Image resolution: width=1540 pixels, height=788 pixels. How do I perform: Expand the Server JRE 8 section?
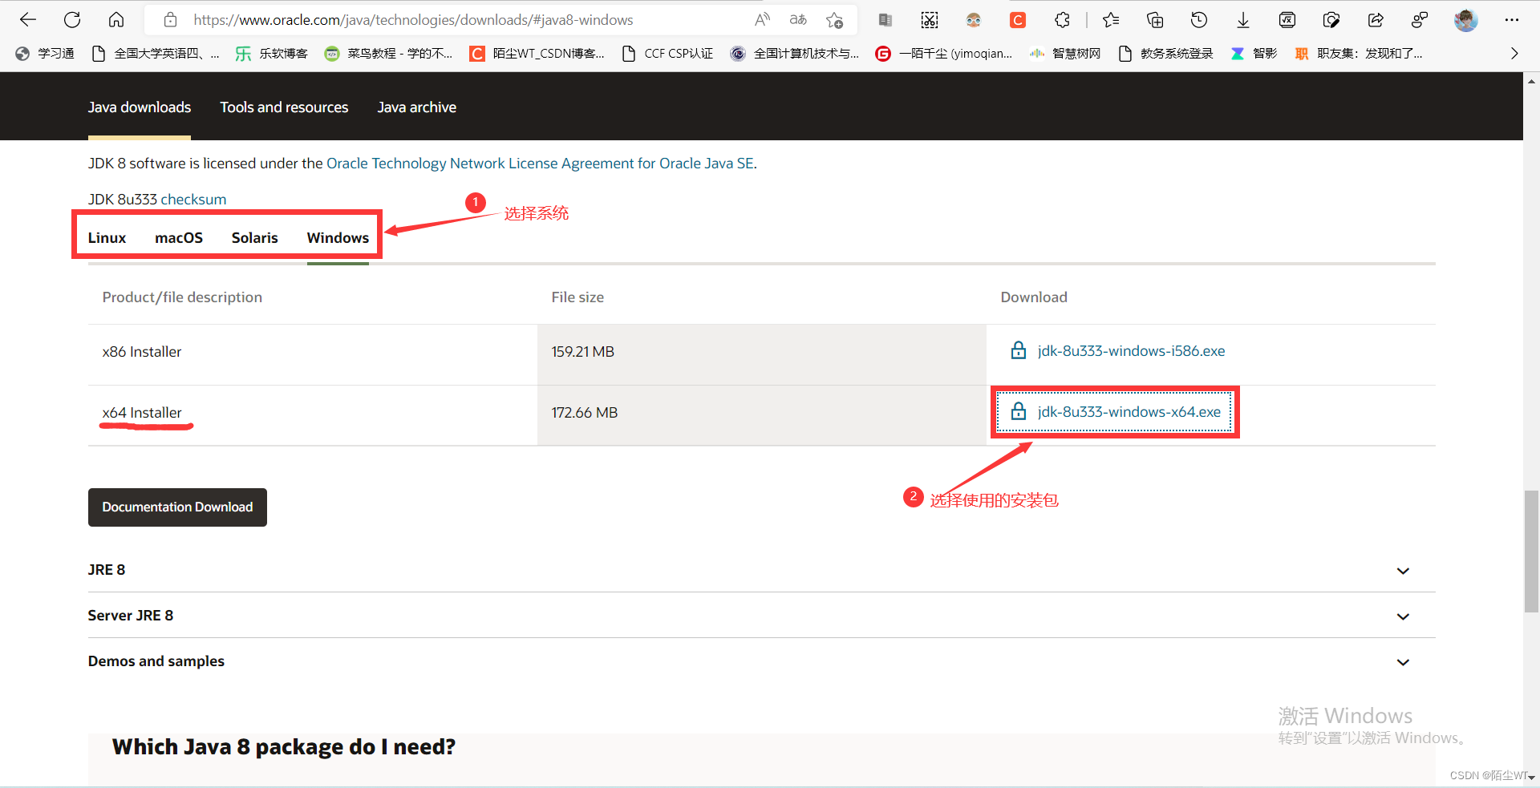coord(762,616)
